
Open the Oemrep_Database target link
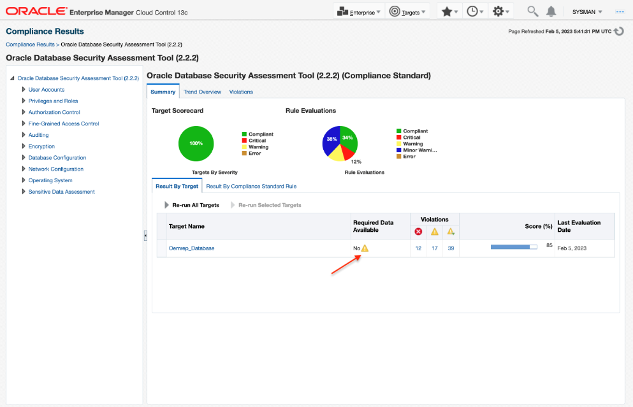(191, 248)
